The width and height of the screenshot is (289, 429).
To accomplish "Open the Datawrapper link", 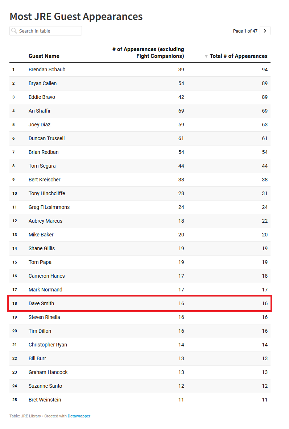I will coord(79,416).
